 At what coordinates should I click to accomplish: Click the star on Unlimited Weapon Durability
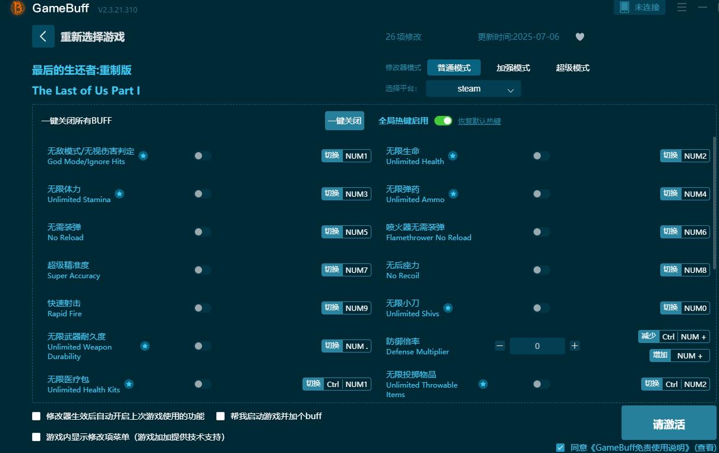[144, 345]
